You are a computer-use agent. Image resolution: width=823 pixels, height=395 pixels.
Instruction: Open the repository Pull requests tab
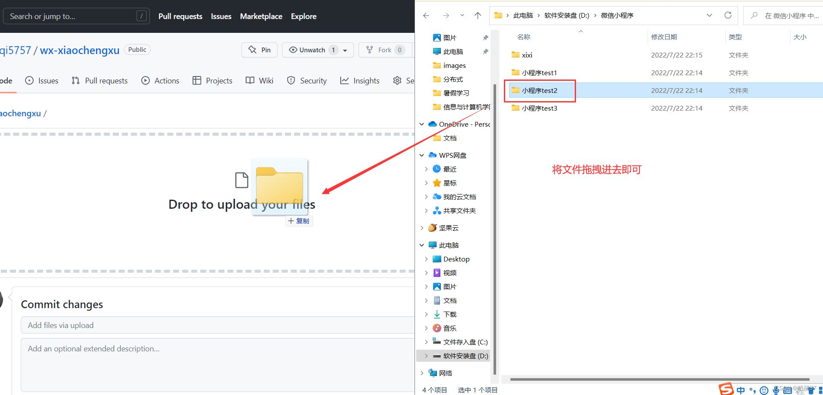pyautogui.click(x=100, y=80)
